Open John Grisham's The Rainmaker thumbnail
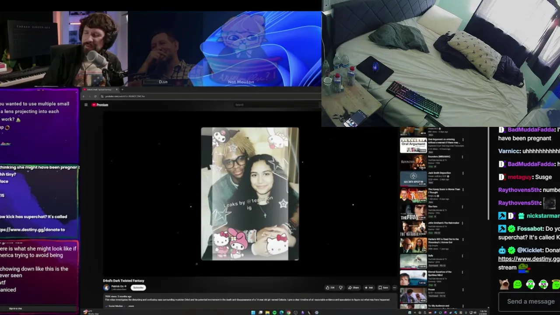Image resolution: width=560 pixels, height=315 pixels. [x=413, y=228]
